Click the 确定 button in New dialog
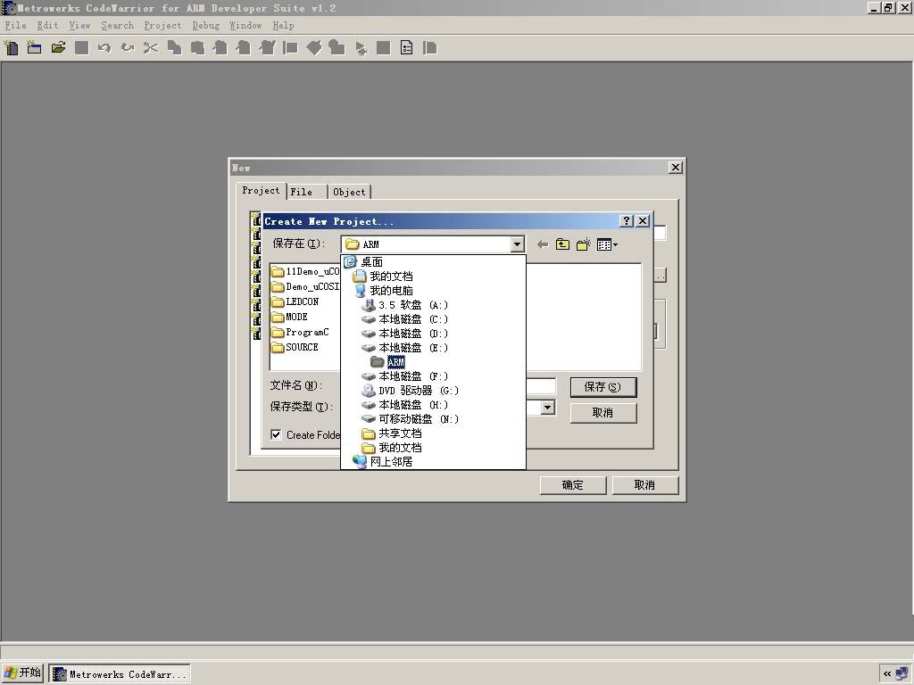Viewport: 914px width, 685px height. click(572, 484)
